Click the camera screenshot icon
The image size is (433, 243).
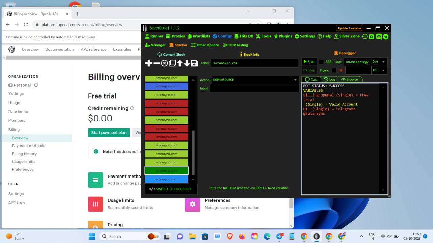(372, 36)
